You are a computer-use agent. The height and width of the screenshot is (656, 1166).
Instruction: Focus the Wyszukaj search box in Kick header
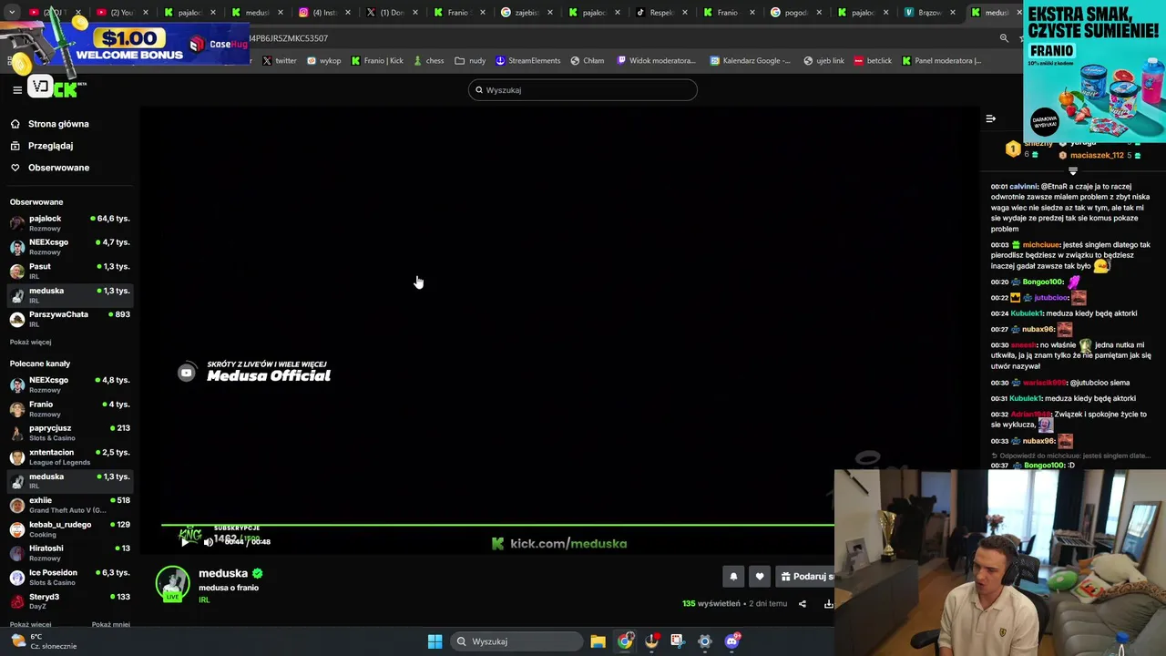pos(583,89)
